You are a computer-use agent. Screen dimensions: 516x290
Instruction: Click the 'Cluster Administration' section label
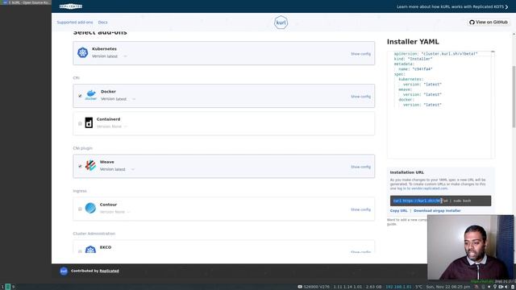coord(94,234)
